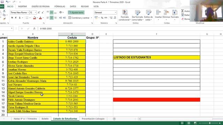Image resolution: width=223 pixels, height=125 pixels.
Task: Click the Save icon in quick access toolbar
Action: [2, 2]
